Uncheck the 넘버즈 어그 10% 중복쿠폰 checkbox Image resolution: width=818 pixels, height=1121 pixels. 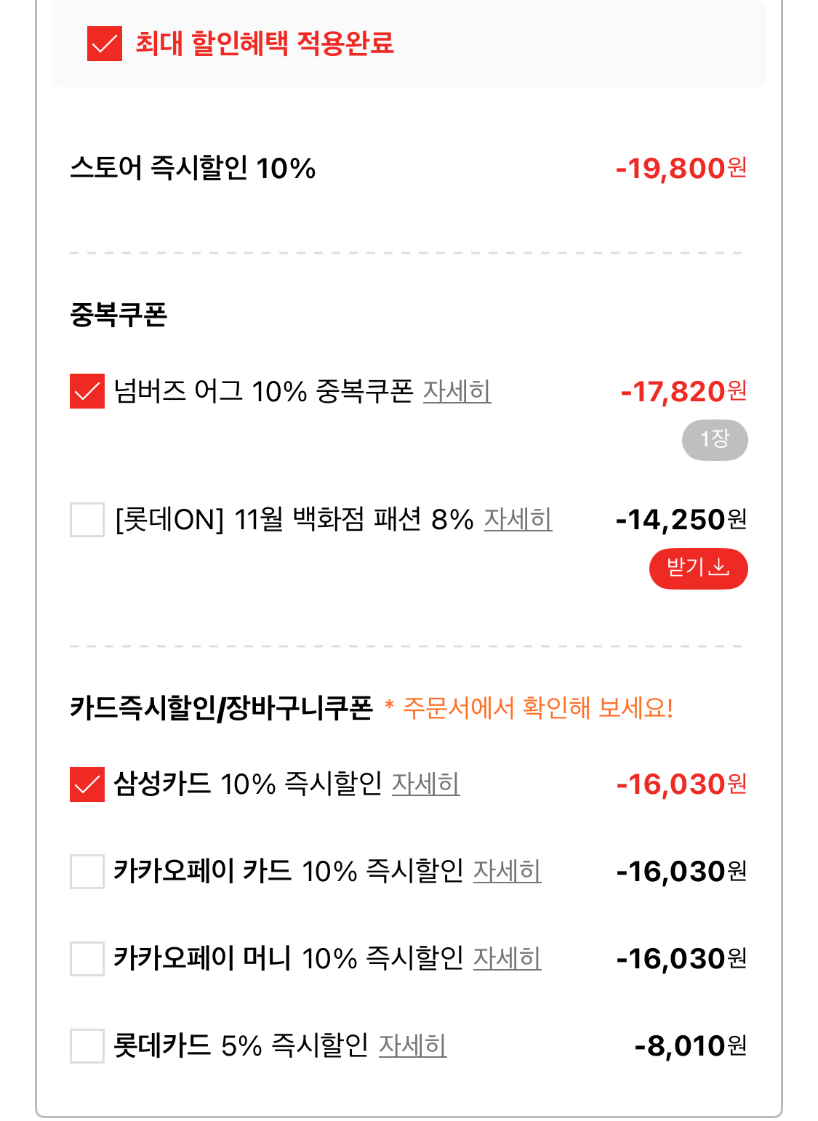click(87, 391)
